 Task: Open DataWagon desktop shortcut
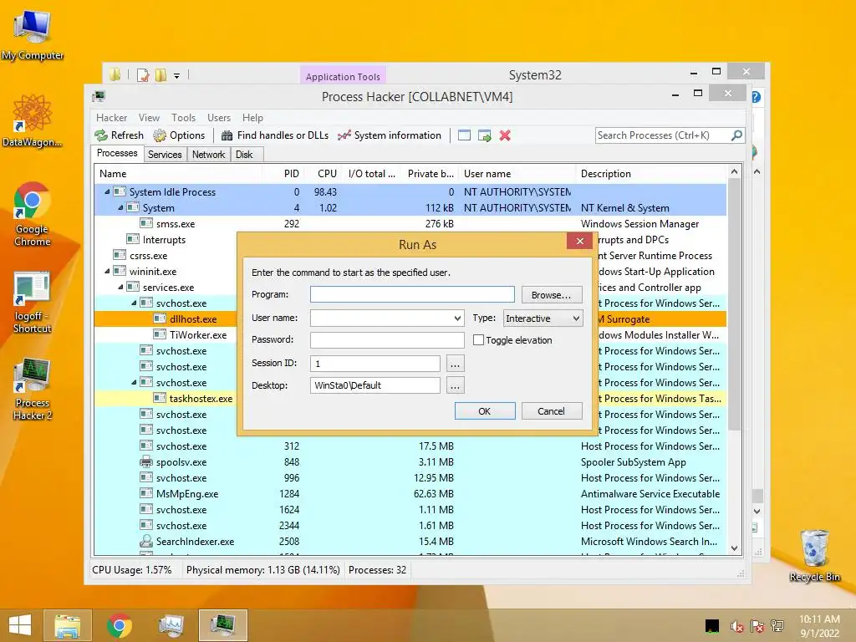click(x=33, y=121)
